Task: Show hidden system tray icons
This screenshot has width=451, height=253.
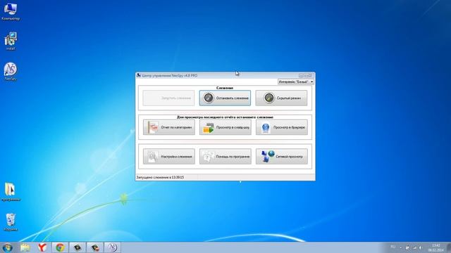Action: (x=401, y=247)
